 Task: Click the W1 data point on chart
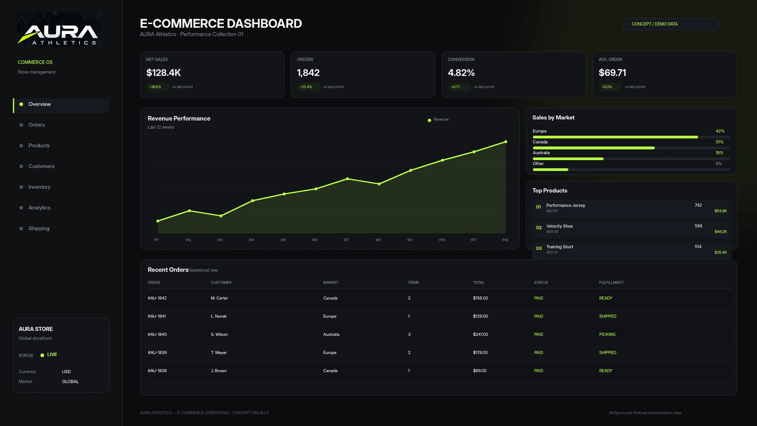point(158,221)
